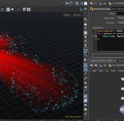Click the white square icon in top bar

[86, 4]
